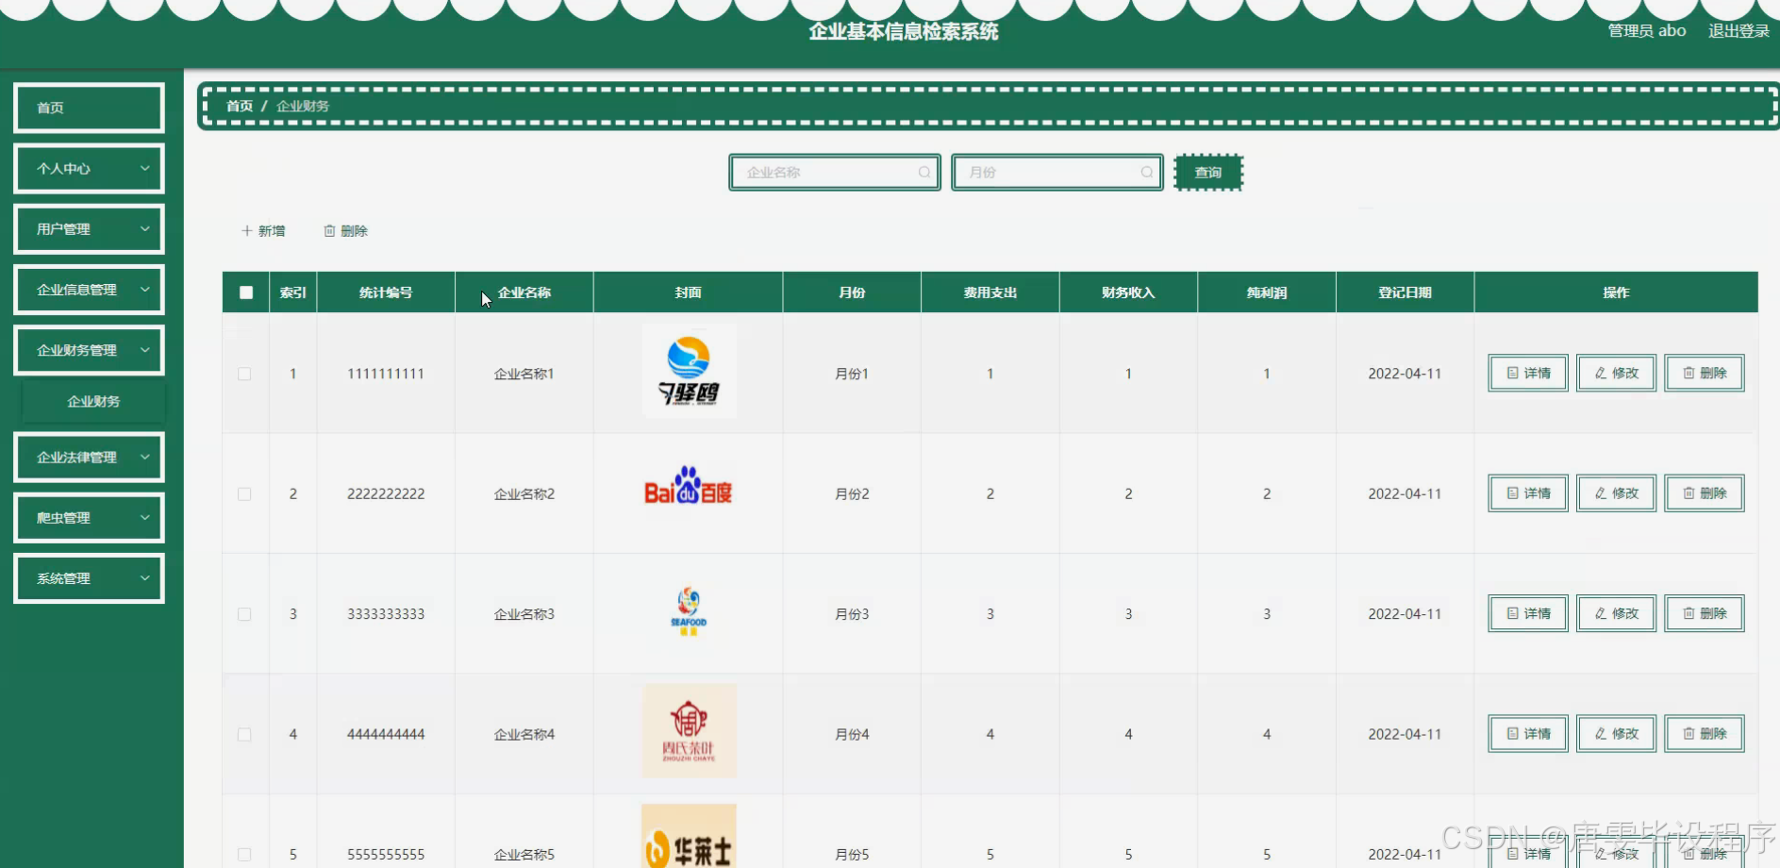Focus the 月份 search input
Screen dimensions: 1780x868
(1057, 173)
